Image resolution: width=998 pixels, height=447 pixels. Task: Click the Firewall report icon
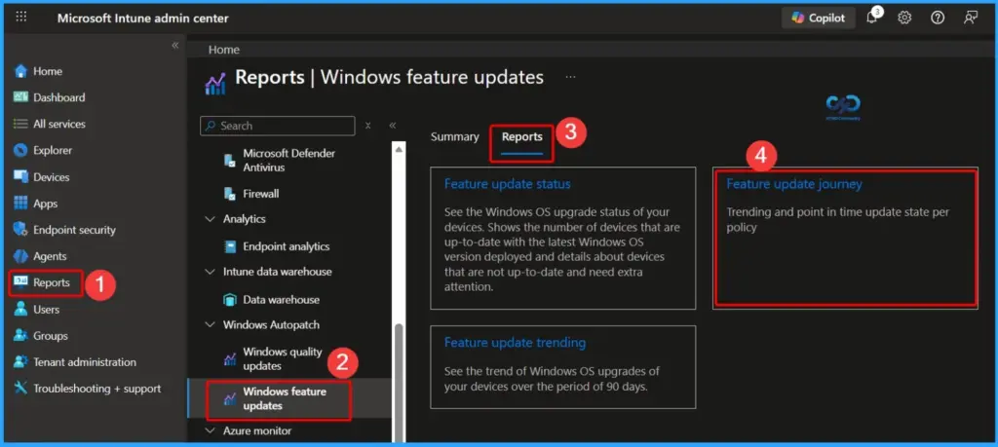tap(230, 194)
